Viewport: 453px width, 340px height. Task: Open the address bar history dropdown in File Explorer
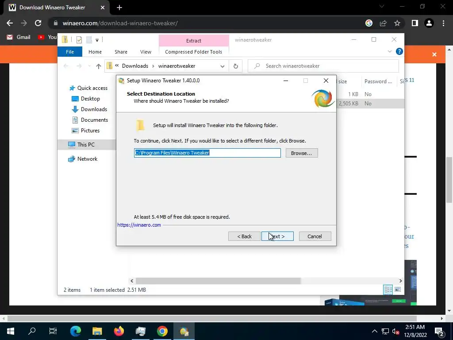click(x=222, y=66)
